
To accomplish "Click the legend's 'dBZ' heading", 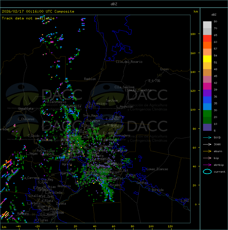I will (214, 15).
